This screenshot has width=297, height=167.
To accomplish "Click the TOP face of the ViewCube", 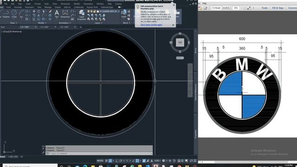I will [180, 42].
